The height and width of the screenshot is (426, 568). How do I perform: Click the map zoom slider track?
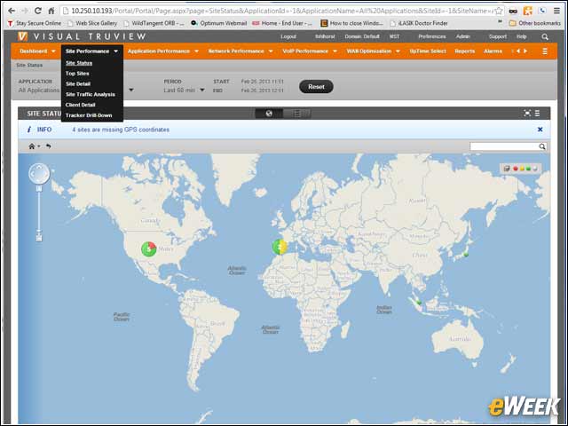tap(39, 212)
